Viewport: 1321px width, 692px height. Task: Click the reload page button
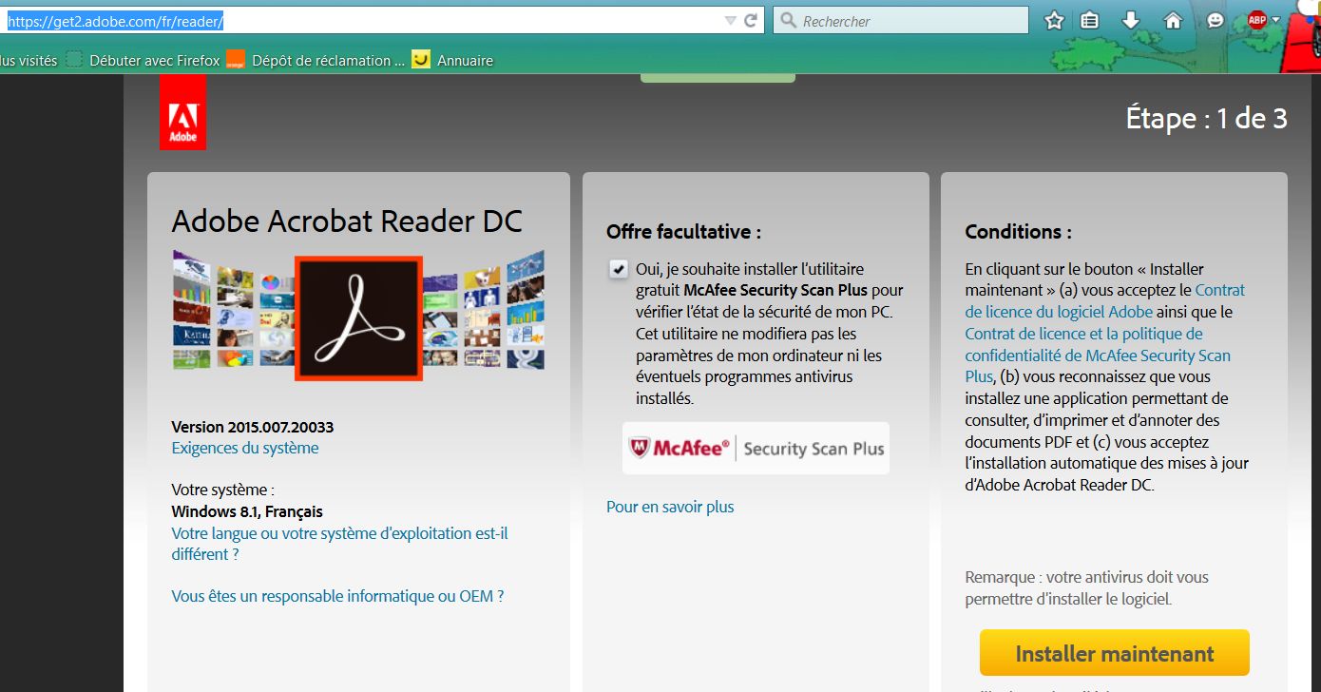pyautogui.click(x=751, y=20)
